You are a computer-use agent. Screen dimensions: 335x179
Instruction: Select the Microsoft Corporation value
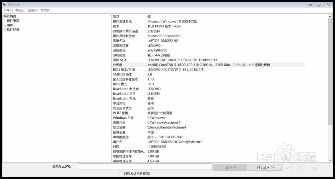pyautogui.click(x=164, y=36)
